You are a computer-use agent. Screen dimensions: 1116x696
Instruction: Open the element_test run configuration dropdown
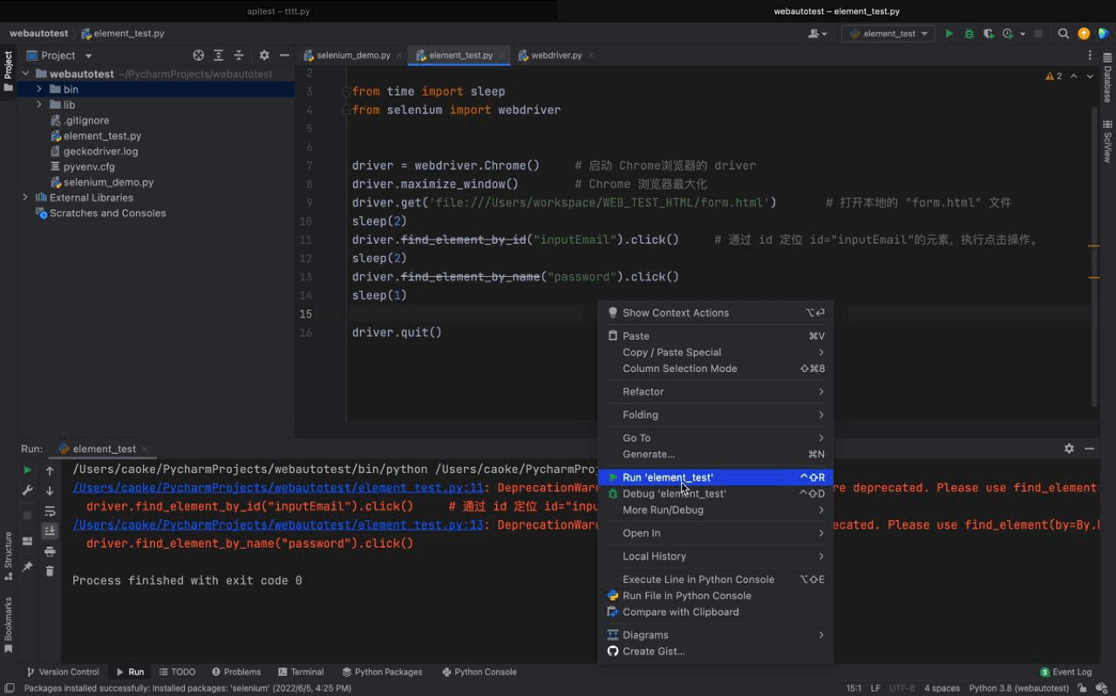tap(888, 34)
